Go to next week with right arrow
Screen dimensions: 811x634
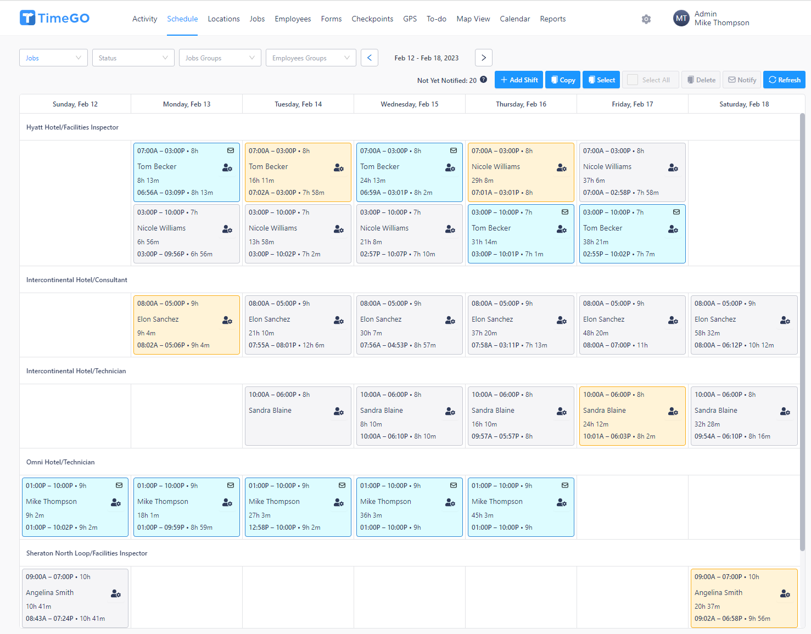(483, 58)
